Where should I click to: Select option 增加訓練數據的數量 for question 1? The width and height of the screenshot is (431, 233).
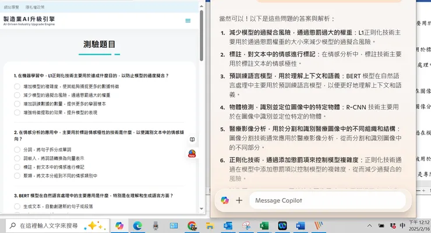click(17, 104)
